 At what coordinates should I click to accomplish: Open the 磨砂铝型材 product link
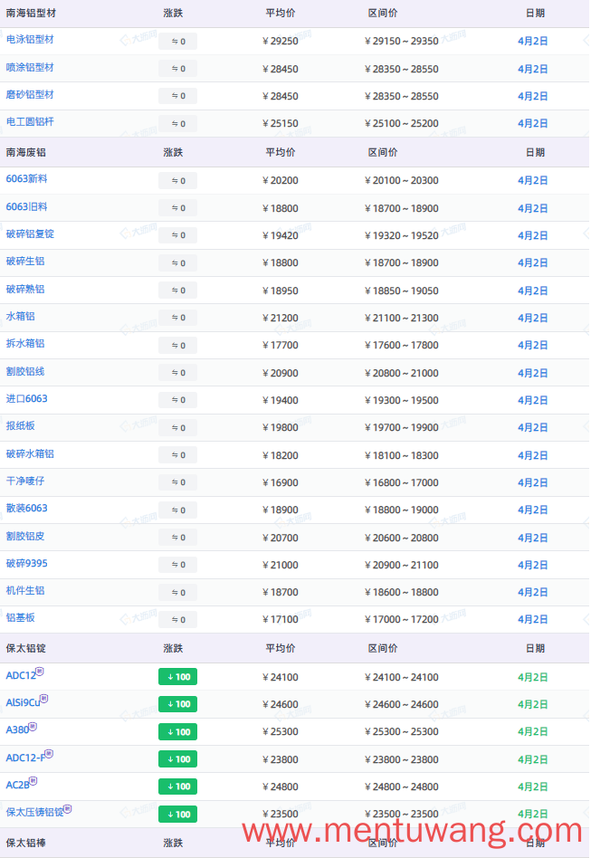coord(30,95)
